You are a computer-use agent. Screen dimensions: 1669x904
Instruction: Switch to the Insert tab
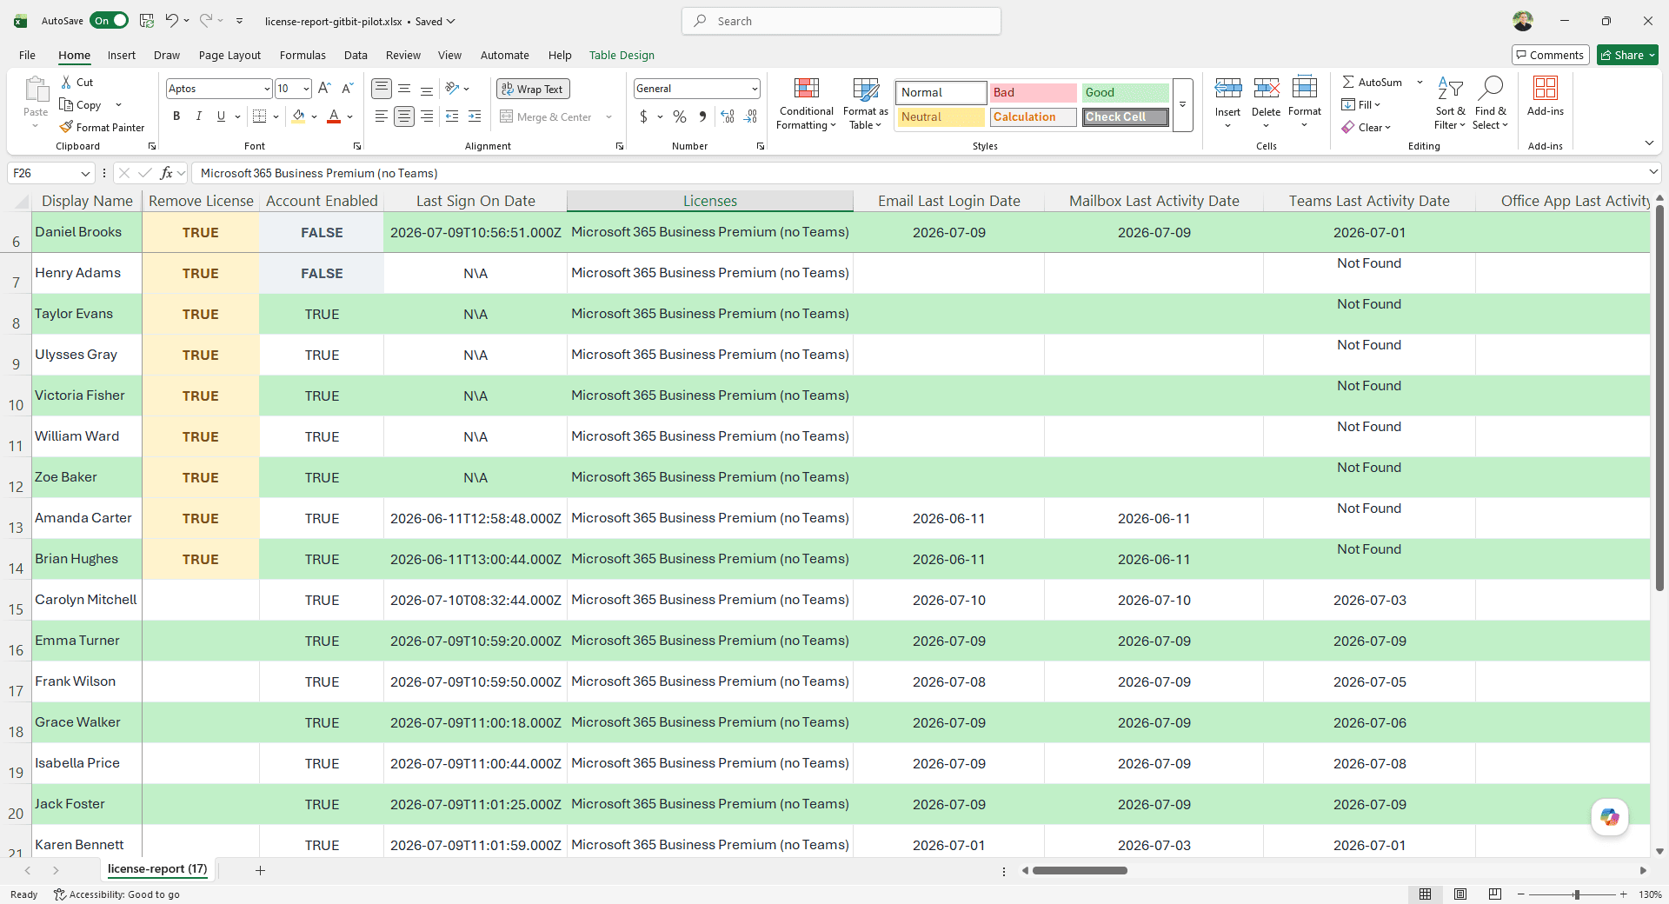(121, 55)
